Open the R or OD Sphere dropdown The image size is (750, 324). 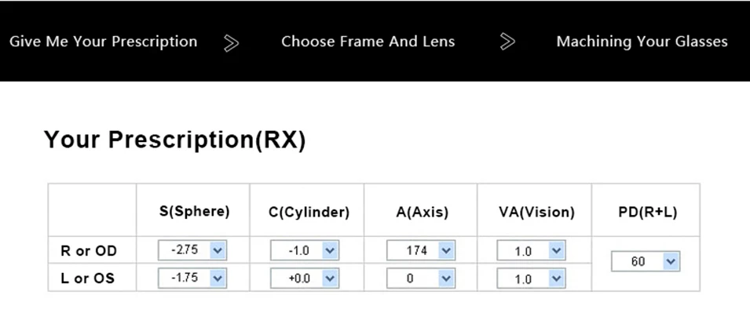[192, 250]
